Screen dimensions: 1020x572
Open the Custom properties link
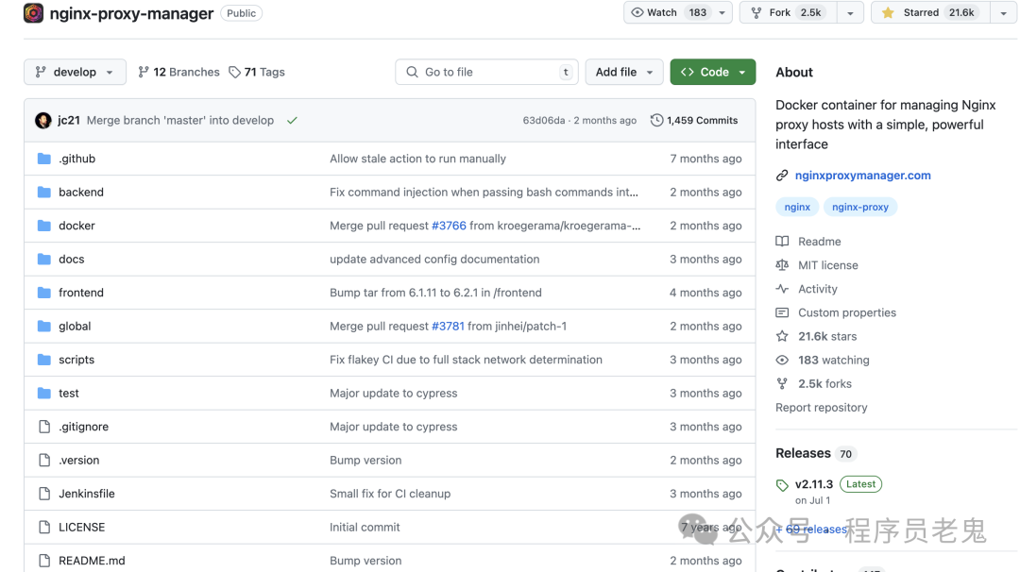tap(847, 312)
